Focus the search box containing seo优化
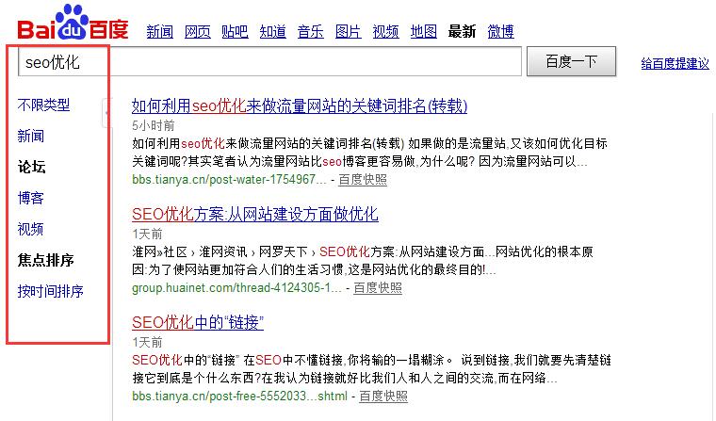Image resolution: width=716 pixels, height=421 pixels. pos(269,61)
